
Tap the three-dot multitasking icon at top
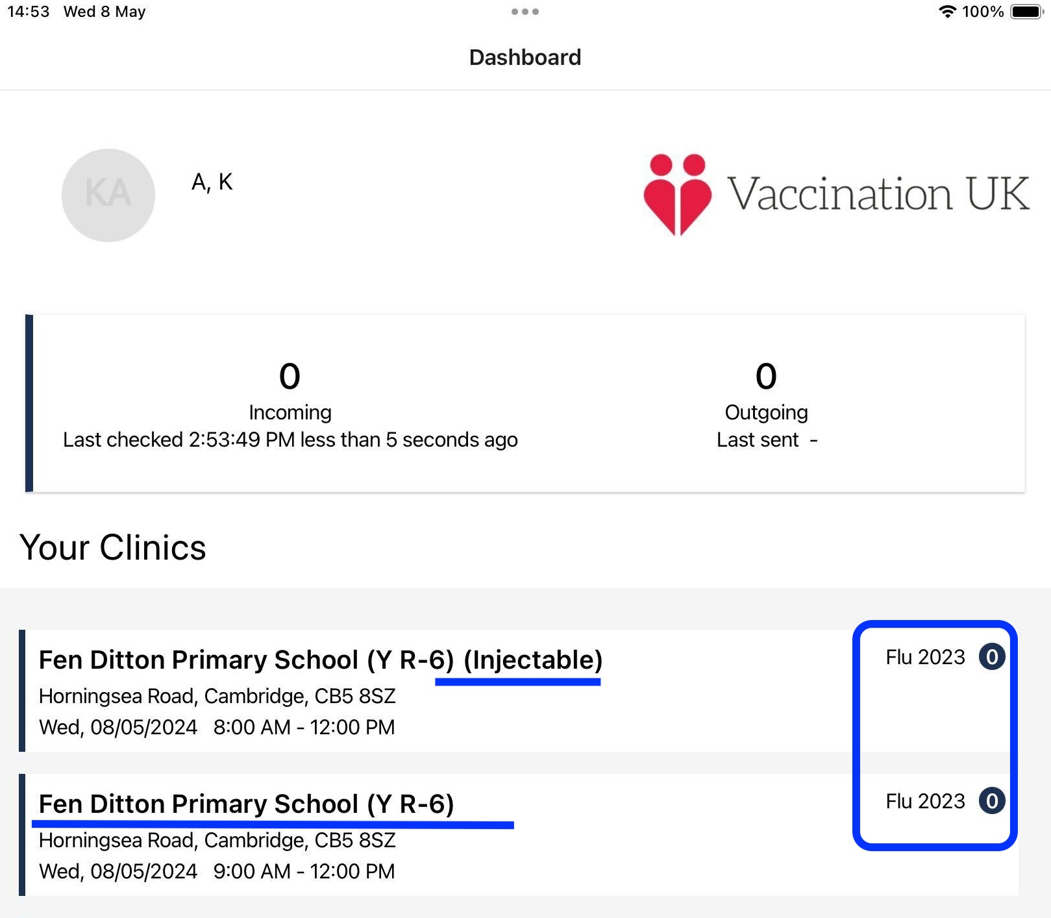coord(525,12)
